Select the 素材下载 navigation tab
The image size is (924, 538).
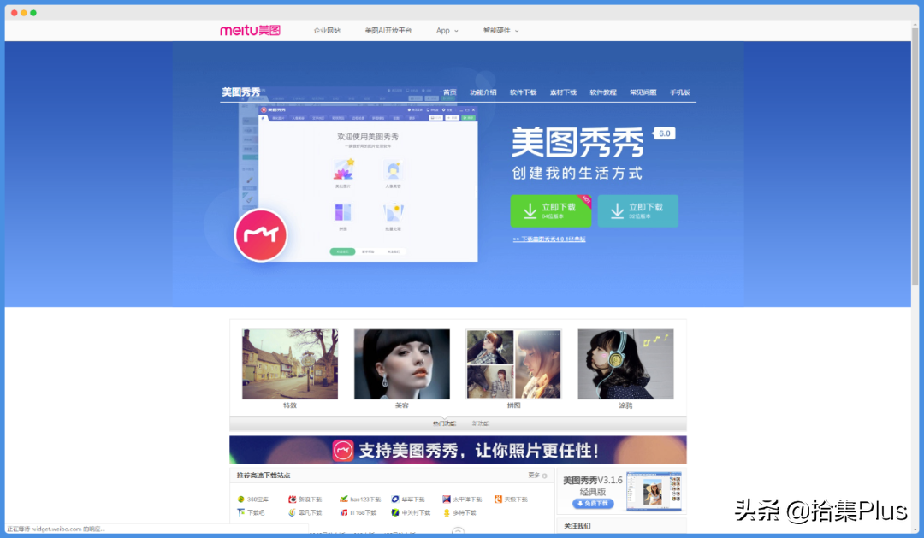coord(563,92)
